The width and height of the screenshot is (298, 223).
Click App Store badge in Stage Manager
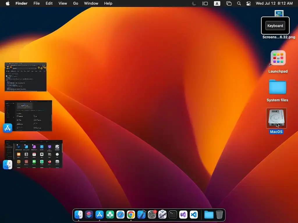[x=8, y=128]
